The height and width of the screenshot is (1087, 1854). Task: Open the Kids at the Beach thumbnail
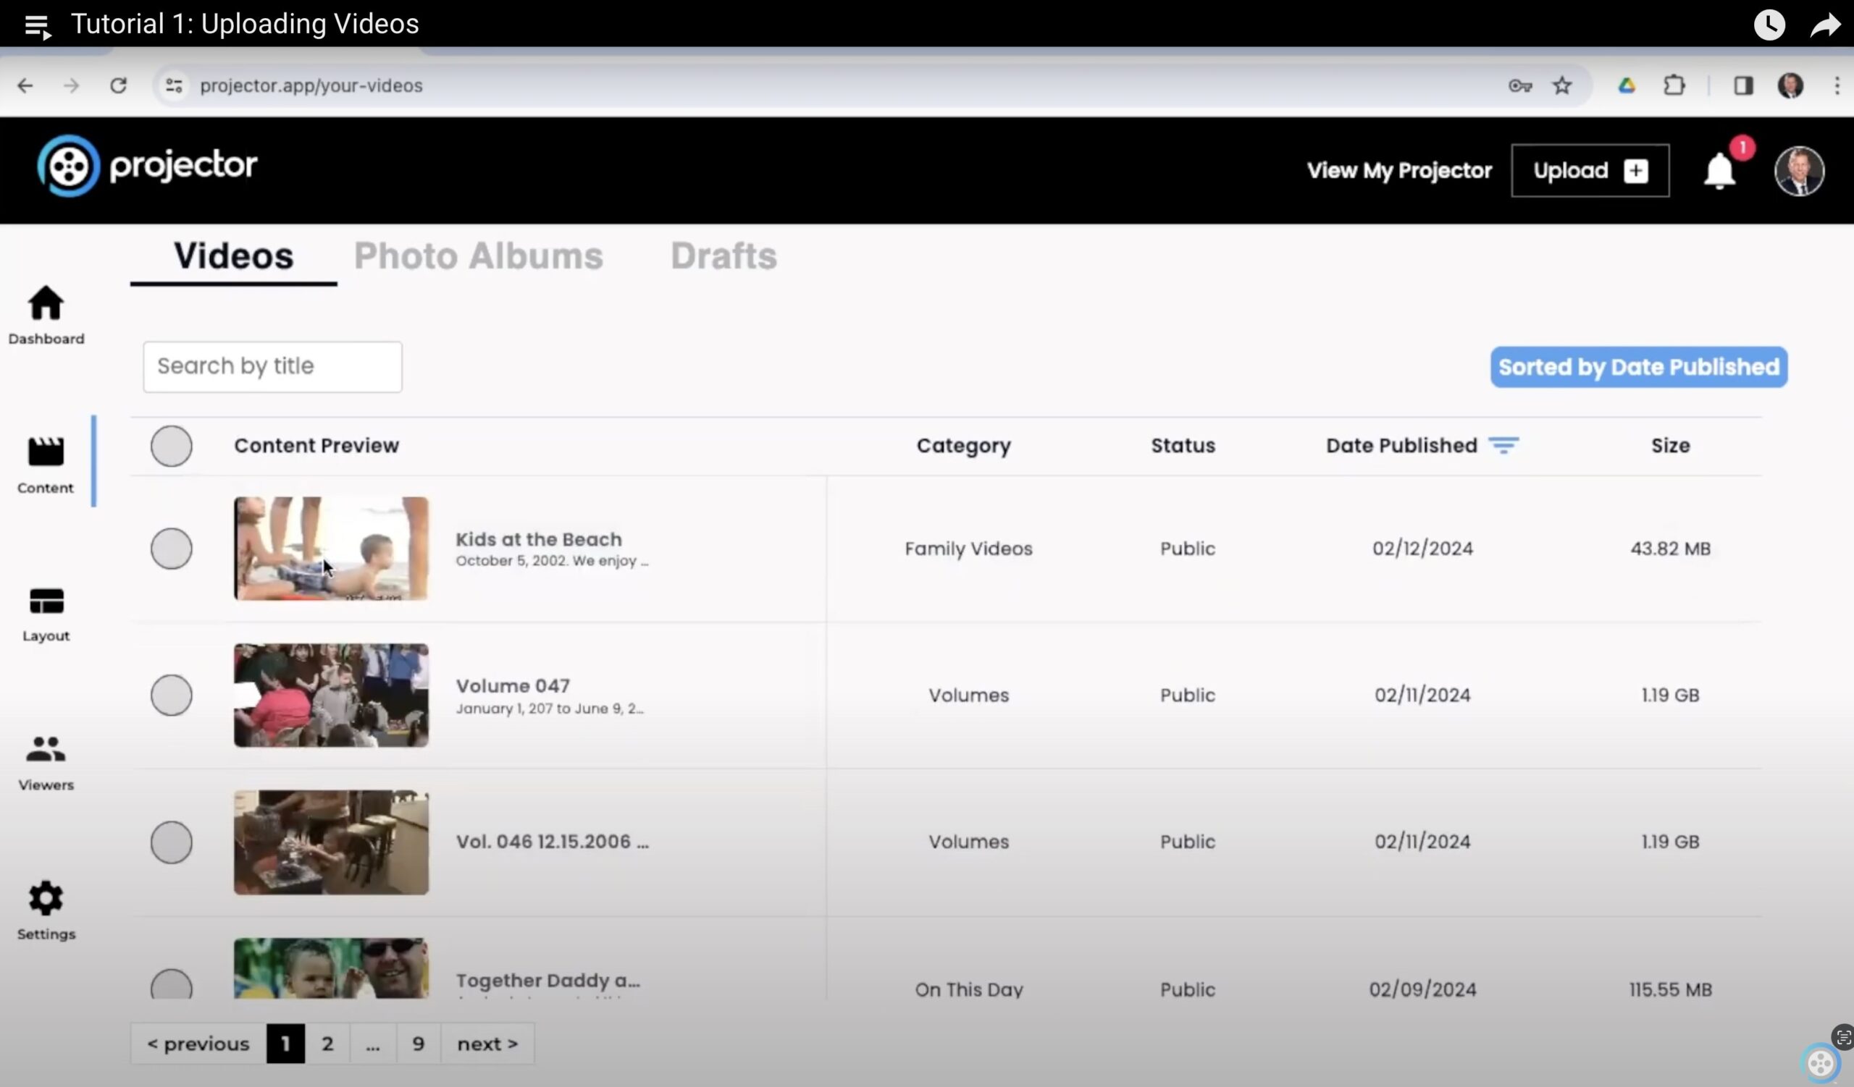coord(331,549)
